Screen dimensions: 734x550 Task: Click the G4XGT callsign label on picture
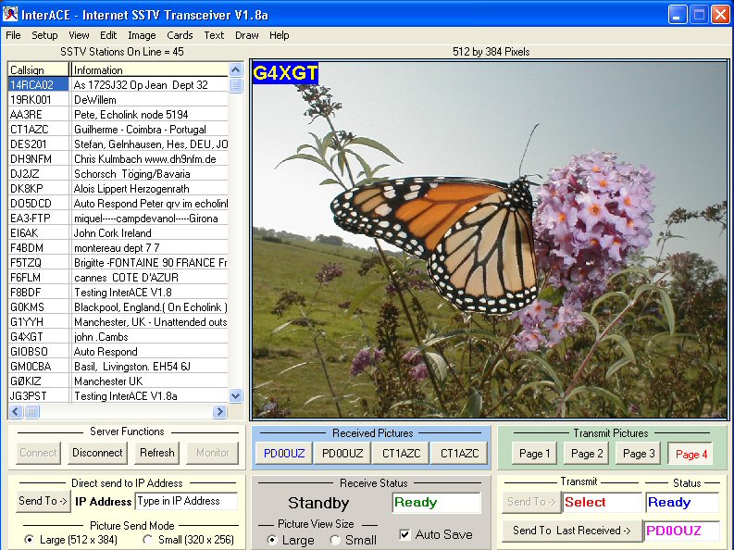click(x=285, y=73)
